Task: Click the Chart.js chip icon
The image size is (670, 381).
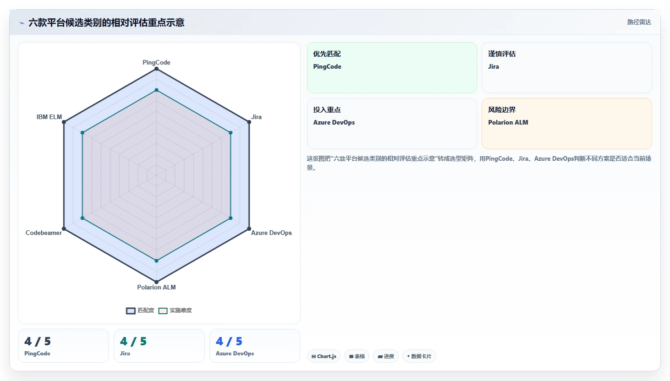Action: (313, 356)
